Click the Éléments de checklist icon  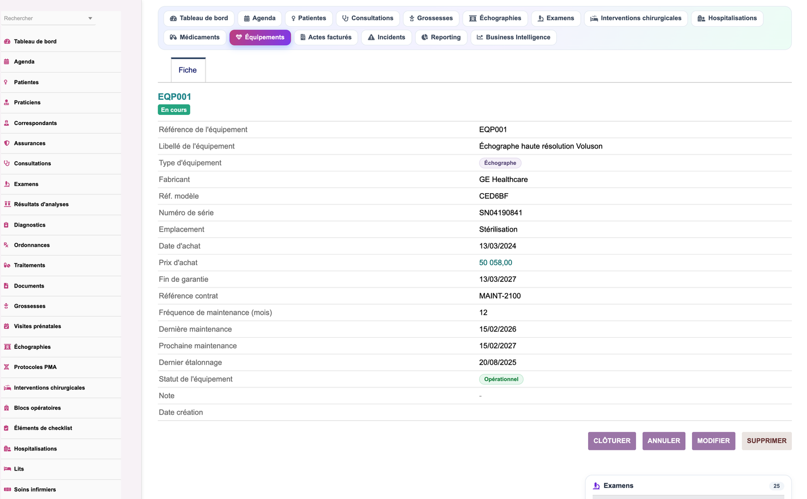pyautogui.click(x=7, y=428)
